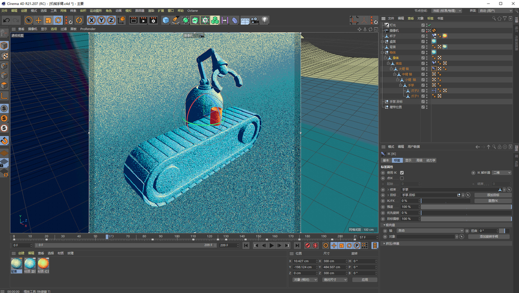Click the 目标偏移 slider bar
This screenshot has width=519, height=293.
click(466, 219)
